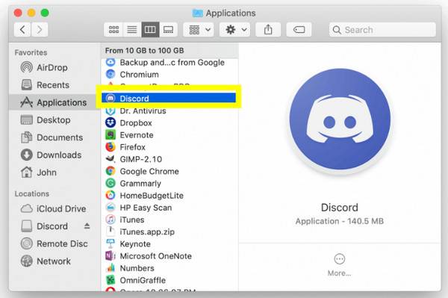Click the More… button in preview pane

pyautogui.click(x=340, y=265)
